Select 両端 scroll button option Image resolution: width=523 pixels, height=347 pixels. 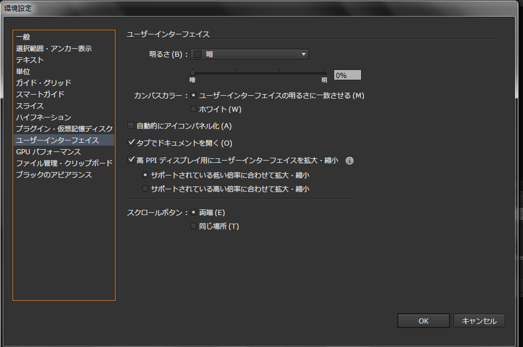pyautogui.click(x=193, y=212)
